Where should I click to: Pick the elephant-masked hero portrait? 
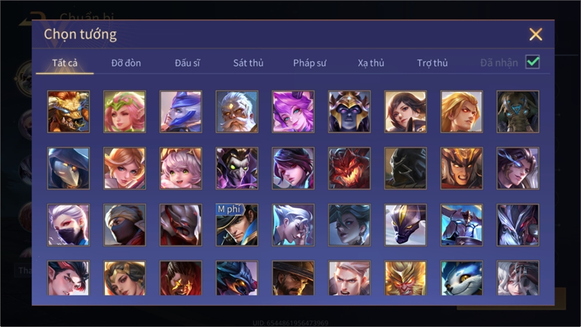(518, 112)
